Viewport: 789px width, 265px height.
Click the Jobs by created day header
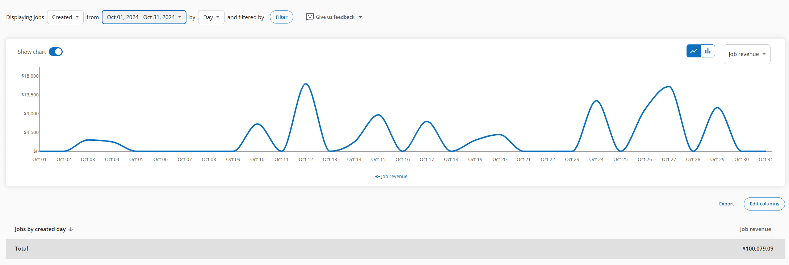point(40,229)
